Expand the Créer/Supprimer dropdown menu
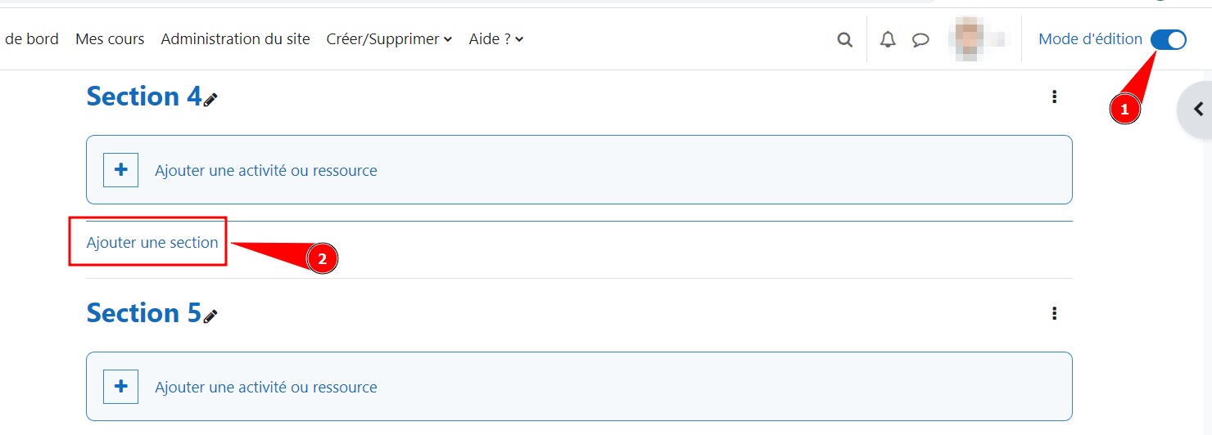This screenshot has width=1212, height=435. click(x=389, y=39)
